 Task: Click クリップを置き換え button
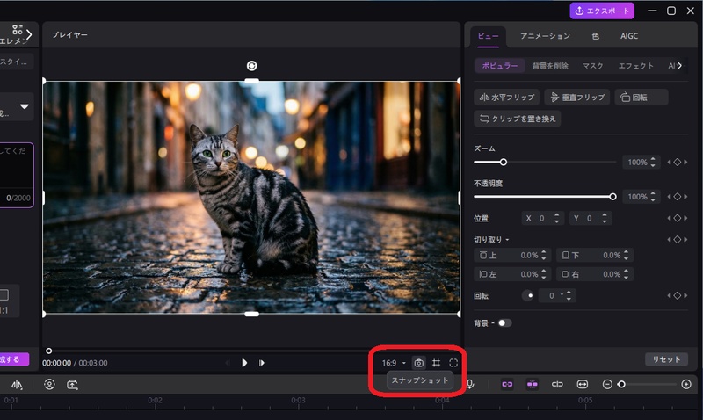pos(517,119)
